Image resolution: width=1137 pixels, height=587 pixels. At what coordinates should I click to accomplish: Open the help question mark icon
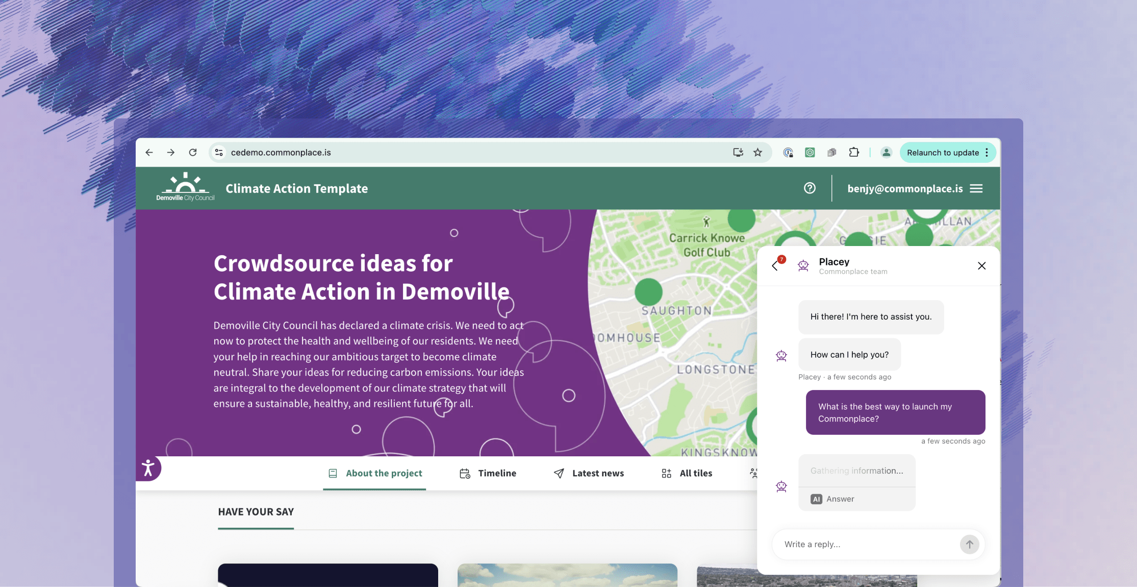(x=810, y=188)
